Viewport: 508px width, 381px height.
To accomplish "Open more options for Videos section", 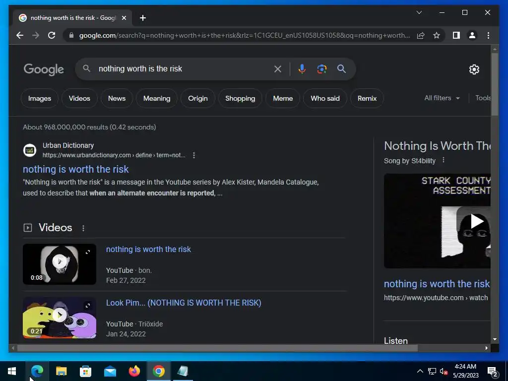I will [83, 228].
